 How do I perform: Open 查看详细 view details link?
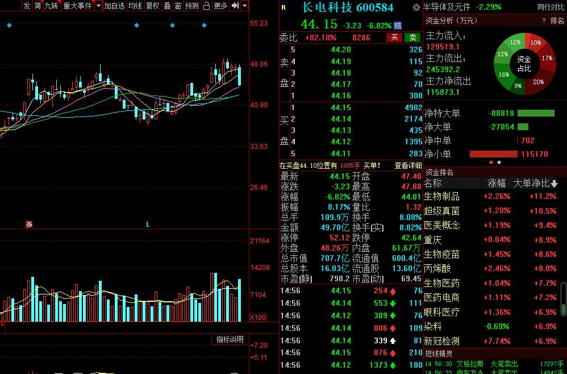pos(408,165)
